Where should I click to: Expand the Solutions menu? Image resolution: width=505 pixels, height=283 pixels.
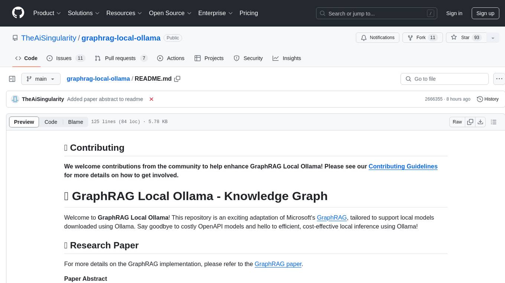[x=84, y=13]
